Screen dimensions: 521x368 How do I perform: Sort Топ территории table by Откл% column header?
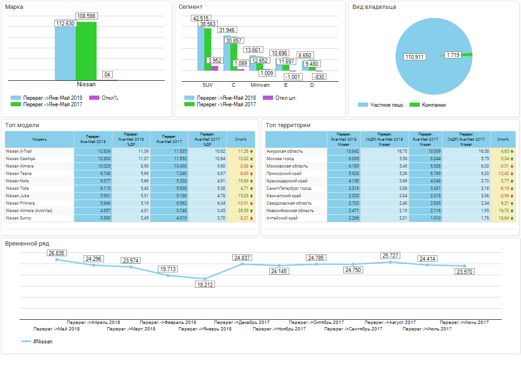pyautogui.click(x=502, y=139)
